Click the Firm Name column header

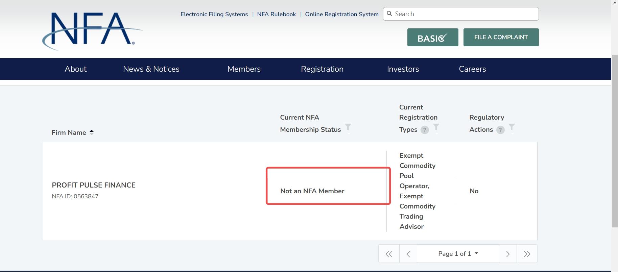point(69,132)
